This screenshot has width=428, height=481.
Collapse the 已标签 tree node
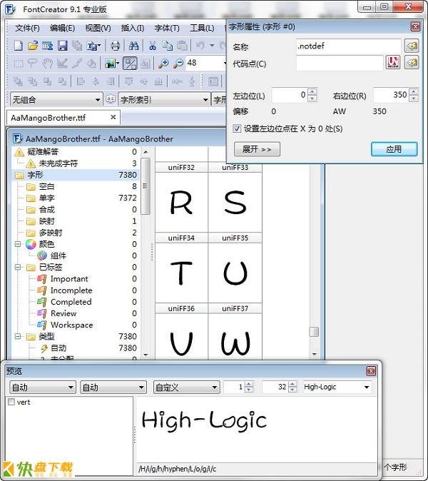tap(18, 267)
